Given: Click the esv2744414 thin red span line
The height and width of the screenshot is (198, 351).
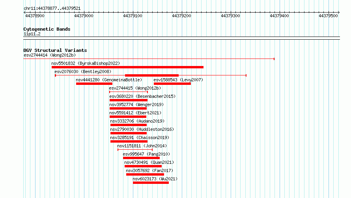Looking at the screenshot, I should pos(149,59).
